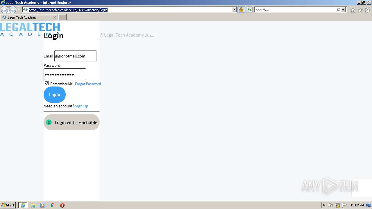
Task: Open the Forgot Password link
Action: point(88,84)
